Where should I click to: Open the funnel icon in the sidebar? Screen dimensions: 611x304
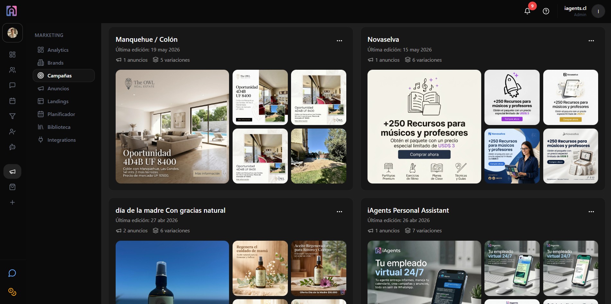pos(13,116)
